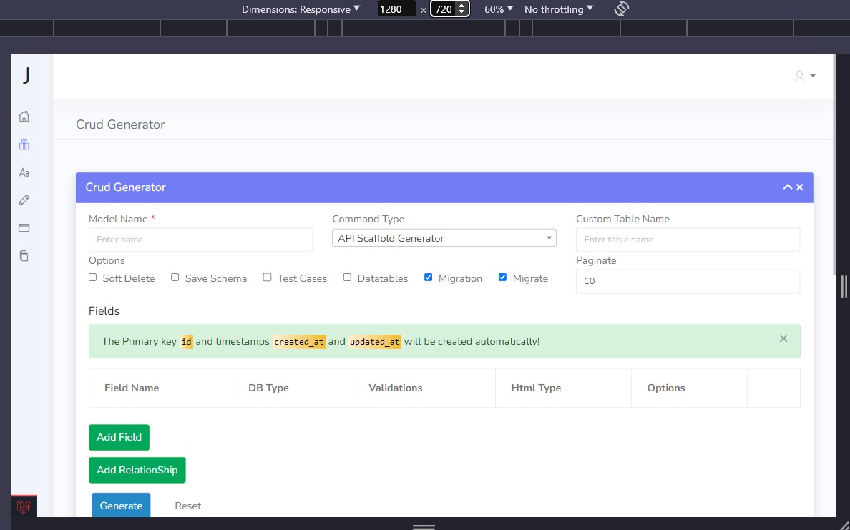
Task: Click the pencil edit icon in sidebar
Action: pyautogui.click(x=24, y=200)
